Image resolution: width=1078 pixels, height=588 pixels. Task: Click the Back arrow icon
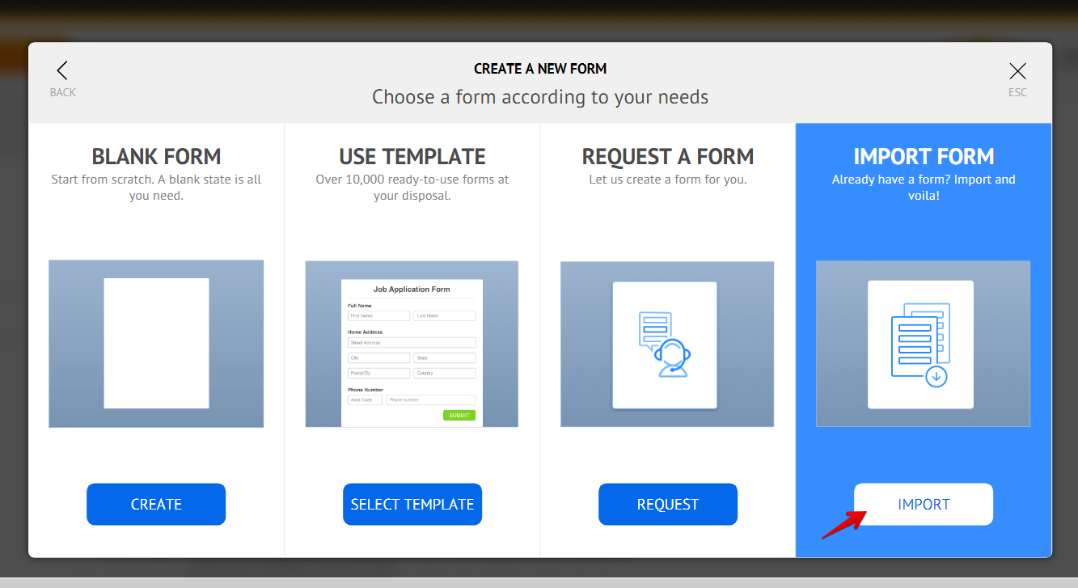coord(62,71)
